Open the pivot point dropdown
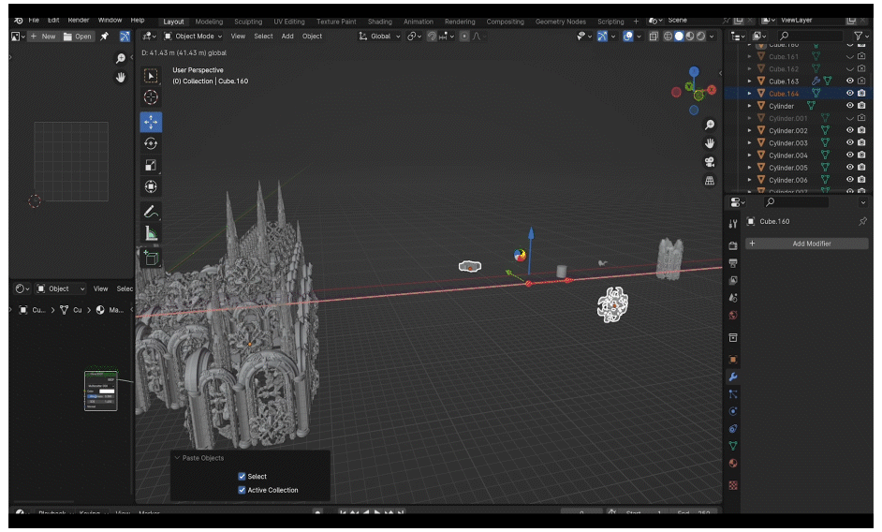The height and width of the screenshot is (532, 882). 415,36
